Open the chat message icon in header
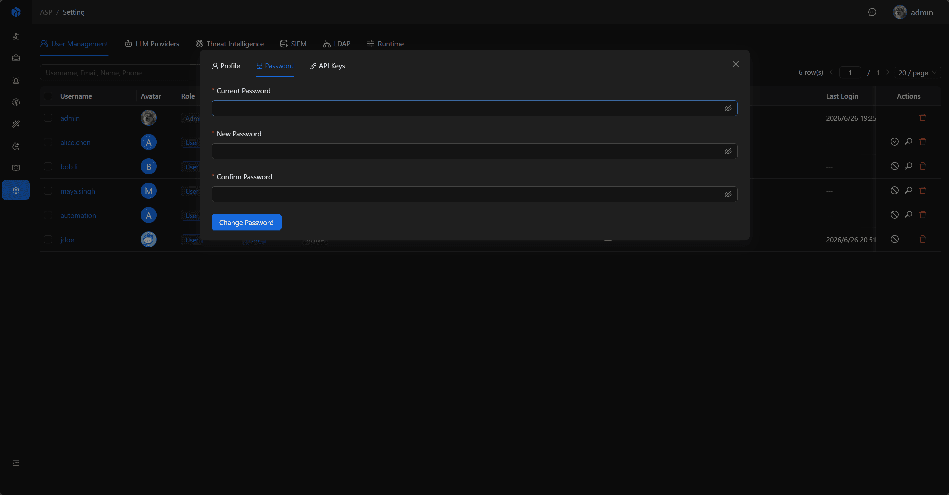Image resolution: width=949 pixels, height=495 pixels. tap(872, 12)
